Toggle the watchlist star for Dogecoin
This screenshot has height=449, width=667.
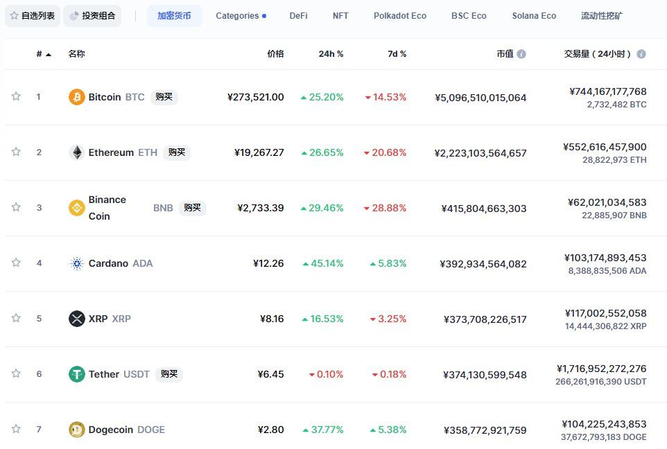tap(16, 429)
